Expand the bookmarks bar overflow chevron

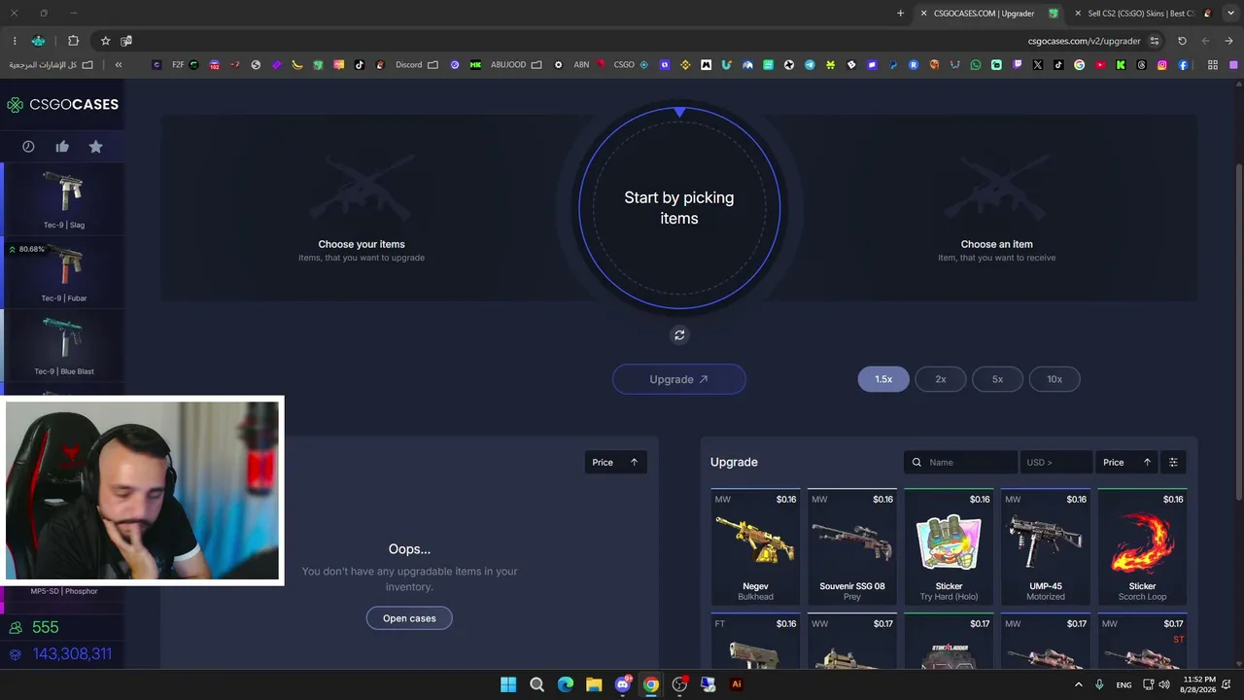pos(119,65)
